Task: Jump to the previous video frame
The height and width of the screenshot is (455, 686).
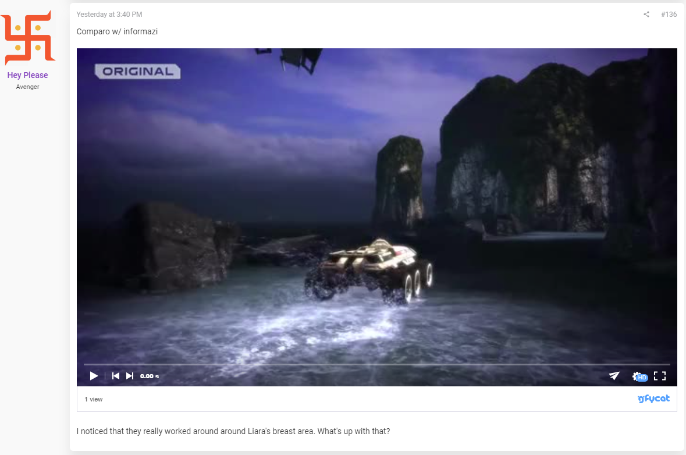Action: [x=116, y=376]
